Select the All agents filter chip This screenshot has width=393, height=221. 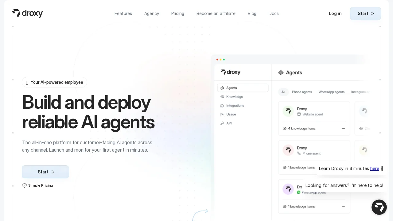(283, 92)
